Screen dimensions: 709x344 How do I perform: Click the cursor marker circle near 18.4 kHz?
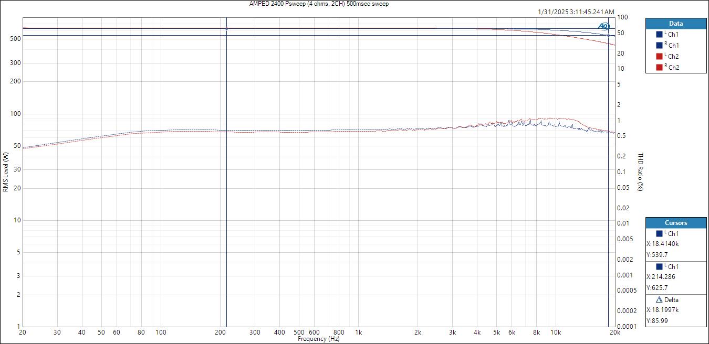point(608,35)
